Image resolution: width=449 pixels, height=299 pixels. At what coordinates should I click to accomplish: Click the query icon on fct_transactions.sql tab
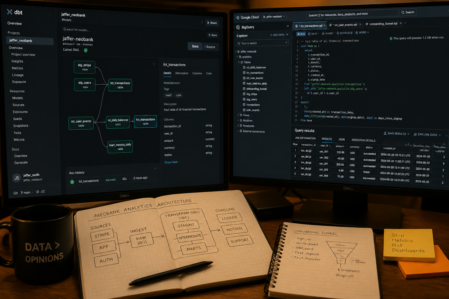click(x=296, y=26)
